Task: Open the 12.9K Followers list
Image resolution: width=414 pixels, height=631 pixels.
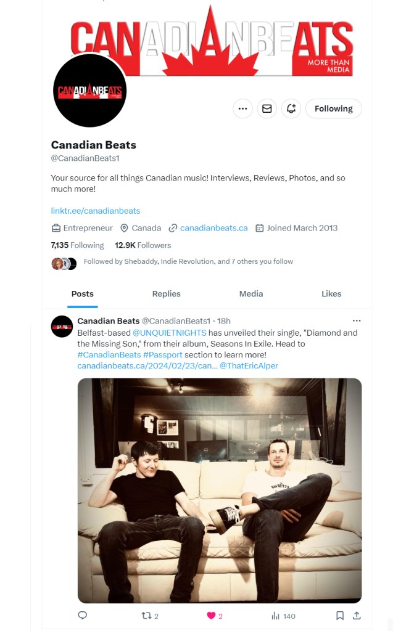Action: tap(143, 245)
